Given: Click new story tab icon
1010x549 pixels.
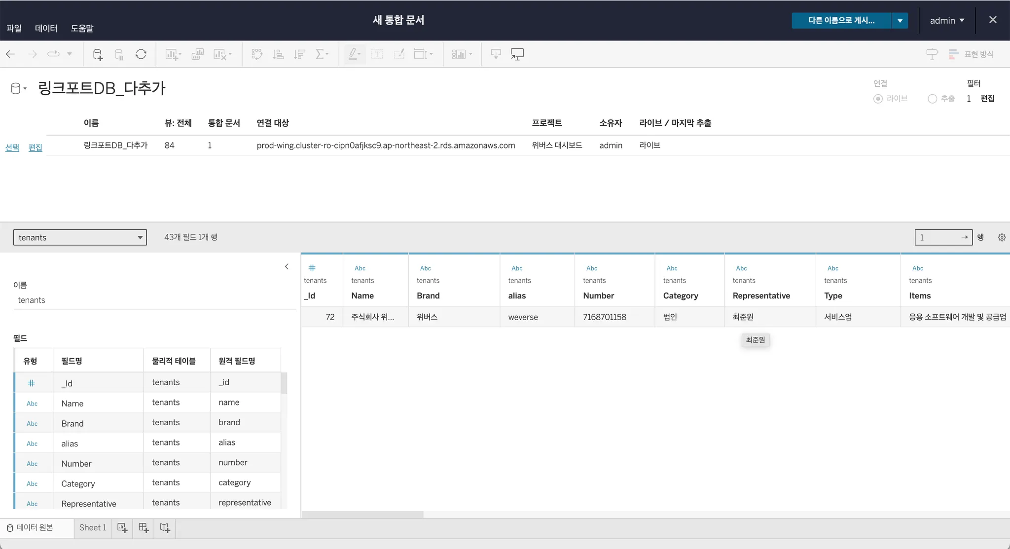Looking at the screenshot, I should tap(165, 528).
